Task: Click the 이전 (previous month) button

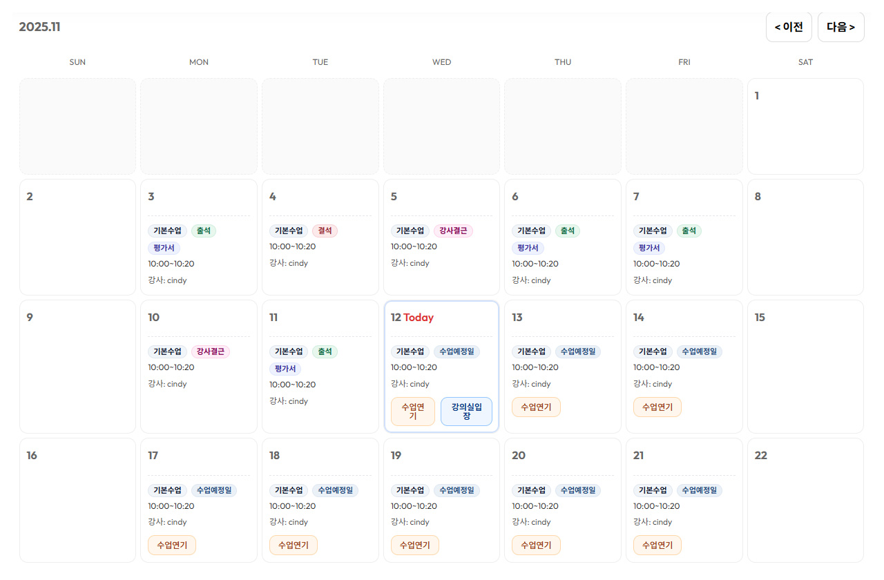Action: (789, 27)
